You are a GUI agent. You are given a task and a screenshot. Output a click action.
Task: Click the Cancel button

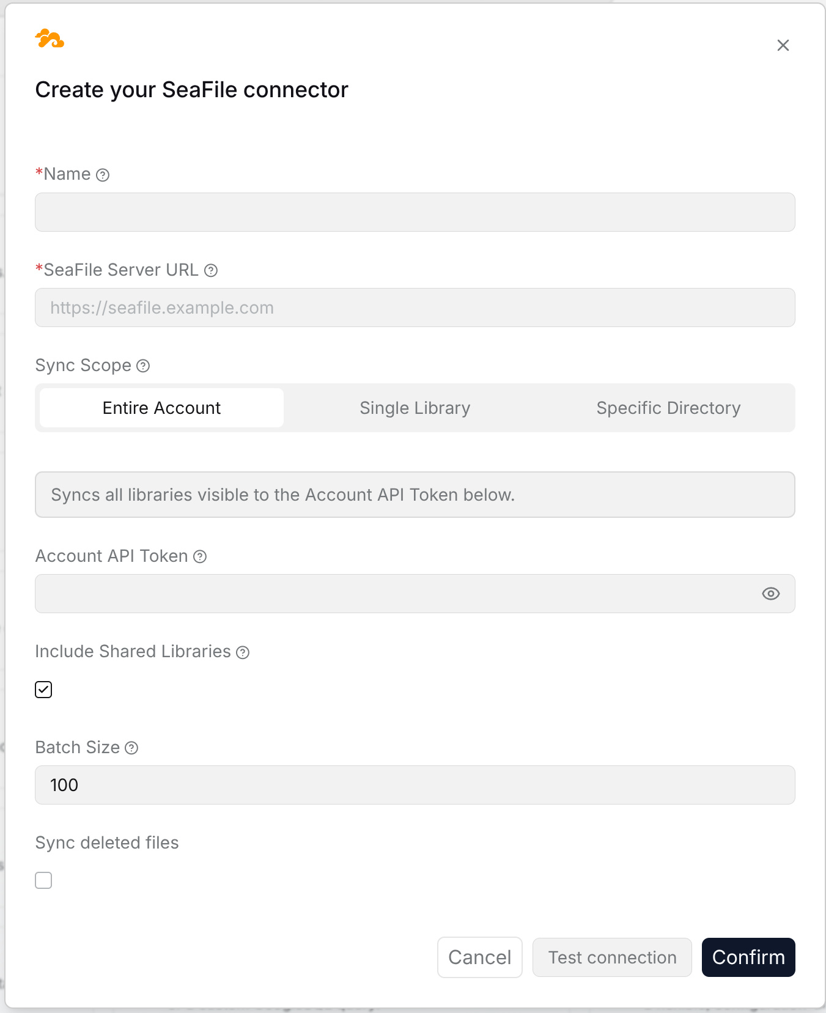coord(480,957)
